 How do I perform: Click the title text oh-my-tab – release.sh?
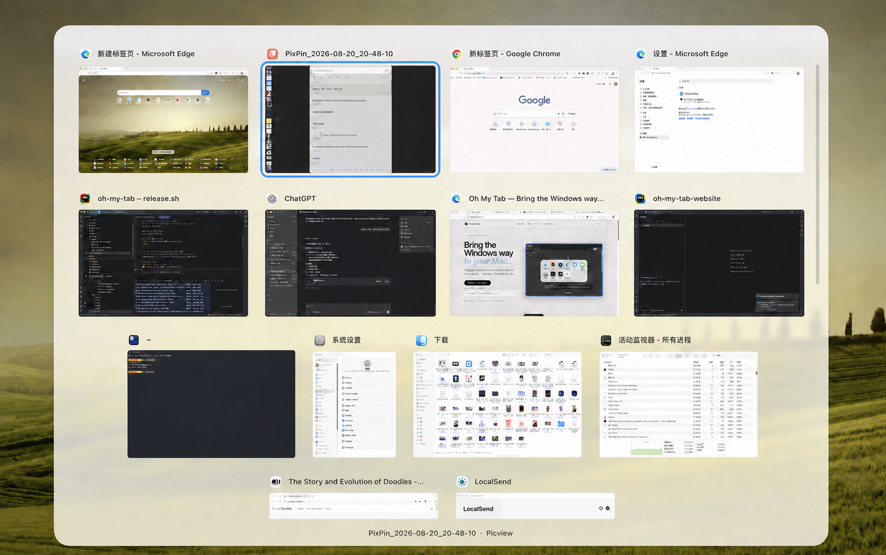(x=138, y=198)
